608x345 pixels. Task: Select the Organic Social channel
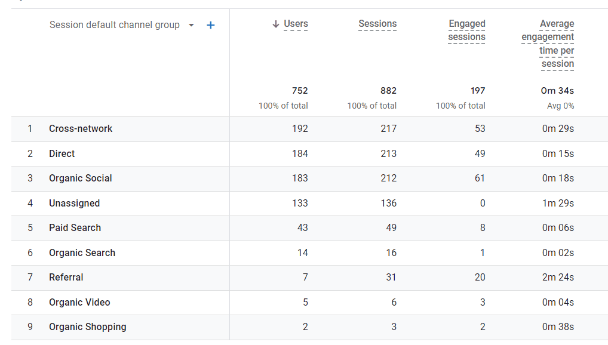point(81,178)
